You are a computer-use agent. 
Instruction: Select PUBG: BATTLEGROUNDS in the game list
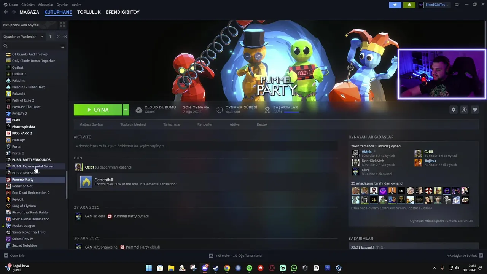click(31, 159)
